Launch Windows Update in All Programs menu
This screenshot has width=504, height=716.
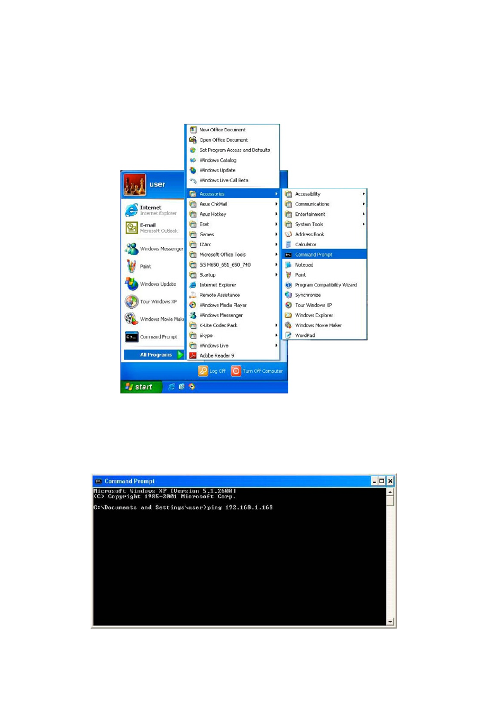(233, 170)
